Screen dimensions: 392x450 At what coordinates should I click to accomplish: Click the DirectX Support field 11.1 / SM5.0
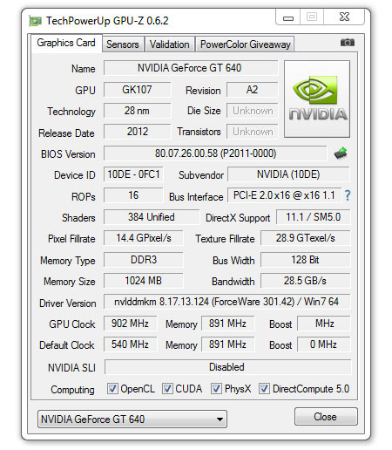(x=314, y=217)
